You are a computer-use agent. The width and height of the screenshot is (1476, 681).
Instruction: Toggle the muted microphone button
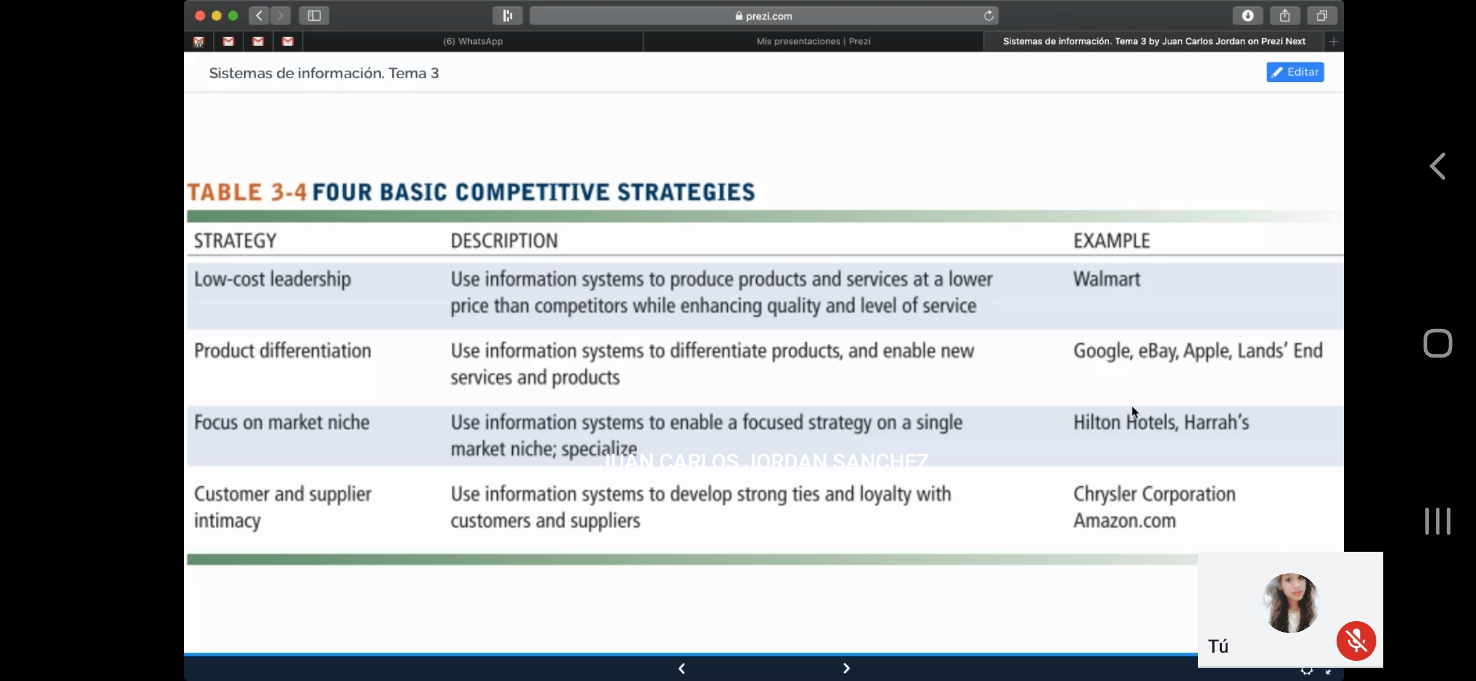coord(1356,641)
